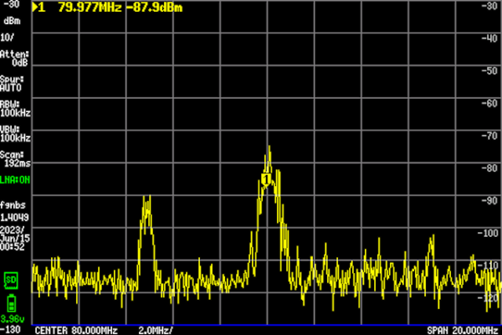Screen dimensions: 502x335
Task: Select marker 1 on the main peak
Action: pyautogui.click(x=266, y=178)
